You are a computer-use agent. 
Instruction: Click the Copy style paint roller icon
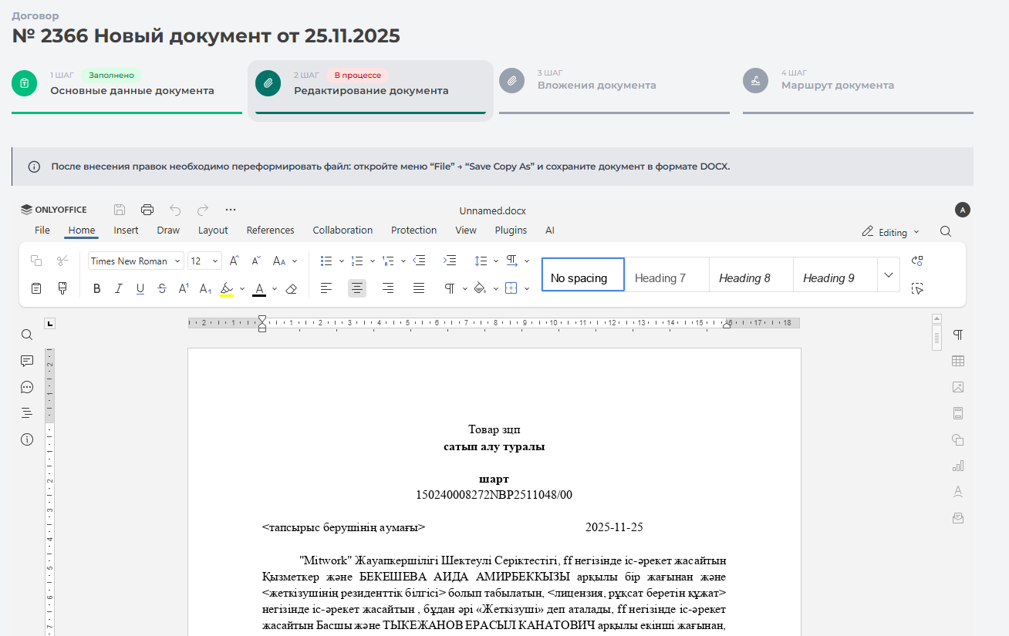(x=62, y=288)
